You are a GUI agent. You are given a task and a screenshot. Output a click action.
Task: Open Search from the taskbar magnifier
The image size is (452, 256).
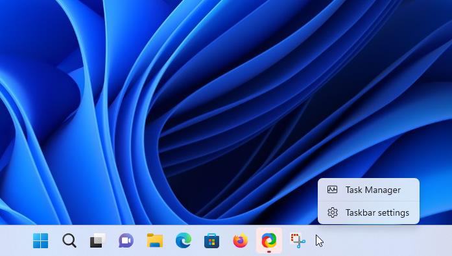69,240
